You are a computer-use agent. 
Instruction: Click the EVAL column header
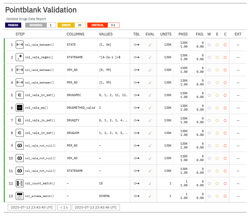click(150, 34)
